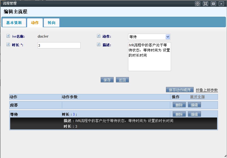Click the fullscreen icon in title bar
The image size is (227, 158).
(x=206, y=4)
